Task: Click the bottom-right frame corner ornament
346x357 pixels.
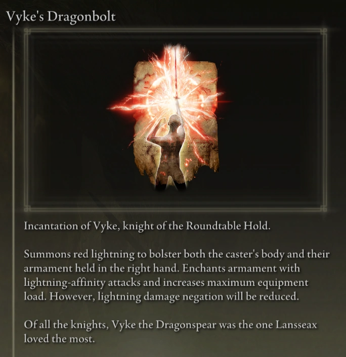Action: click(323, 208)
